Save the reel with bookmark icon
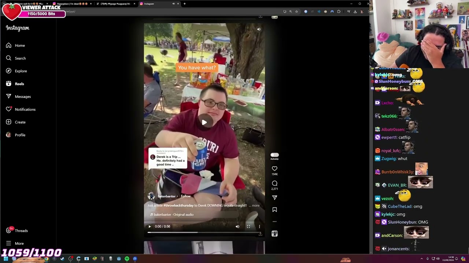The image size is (469, 263). (274, 210)
